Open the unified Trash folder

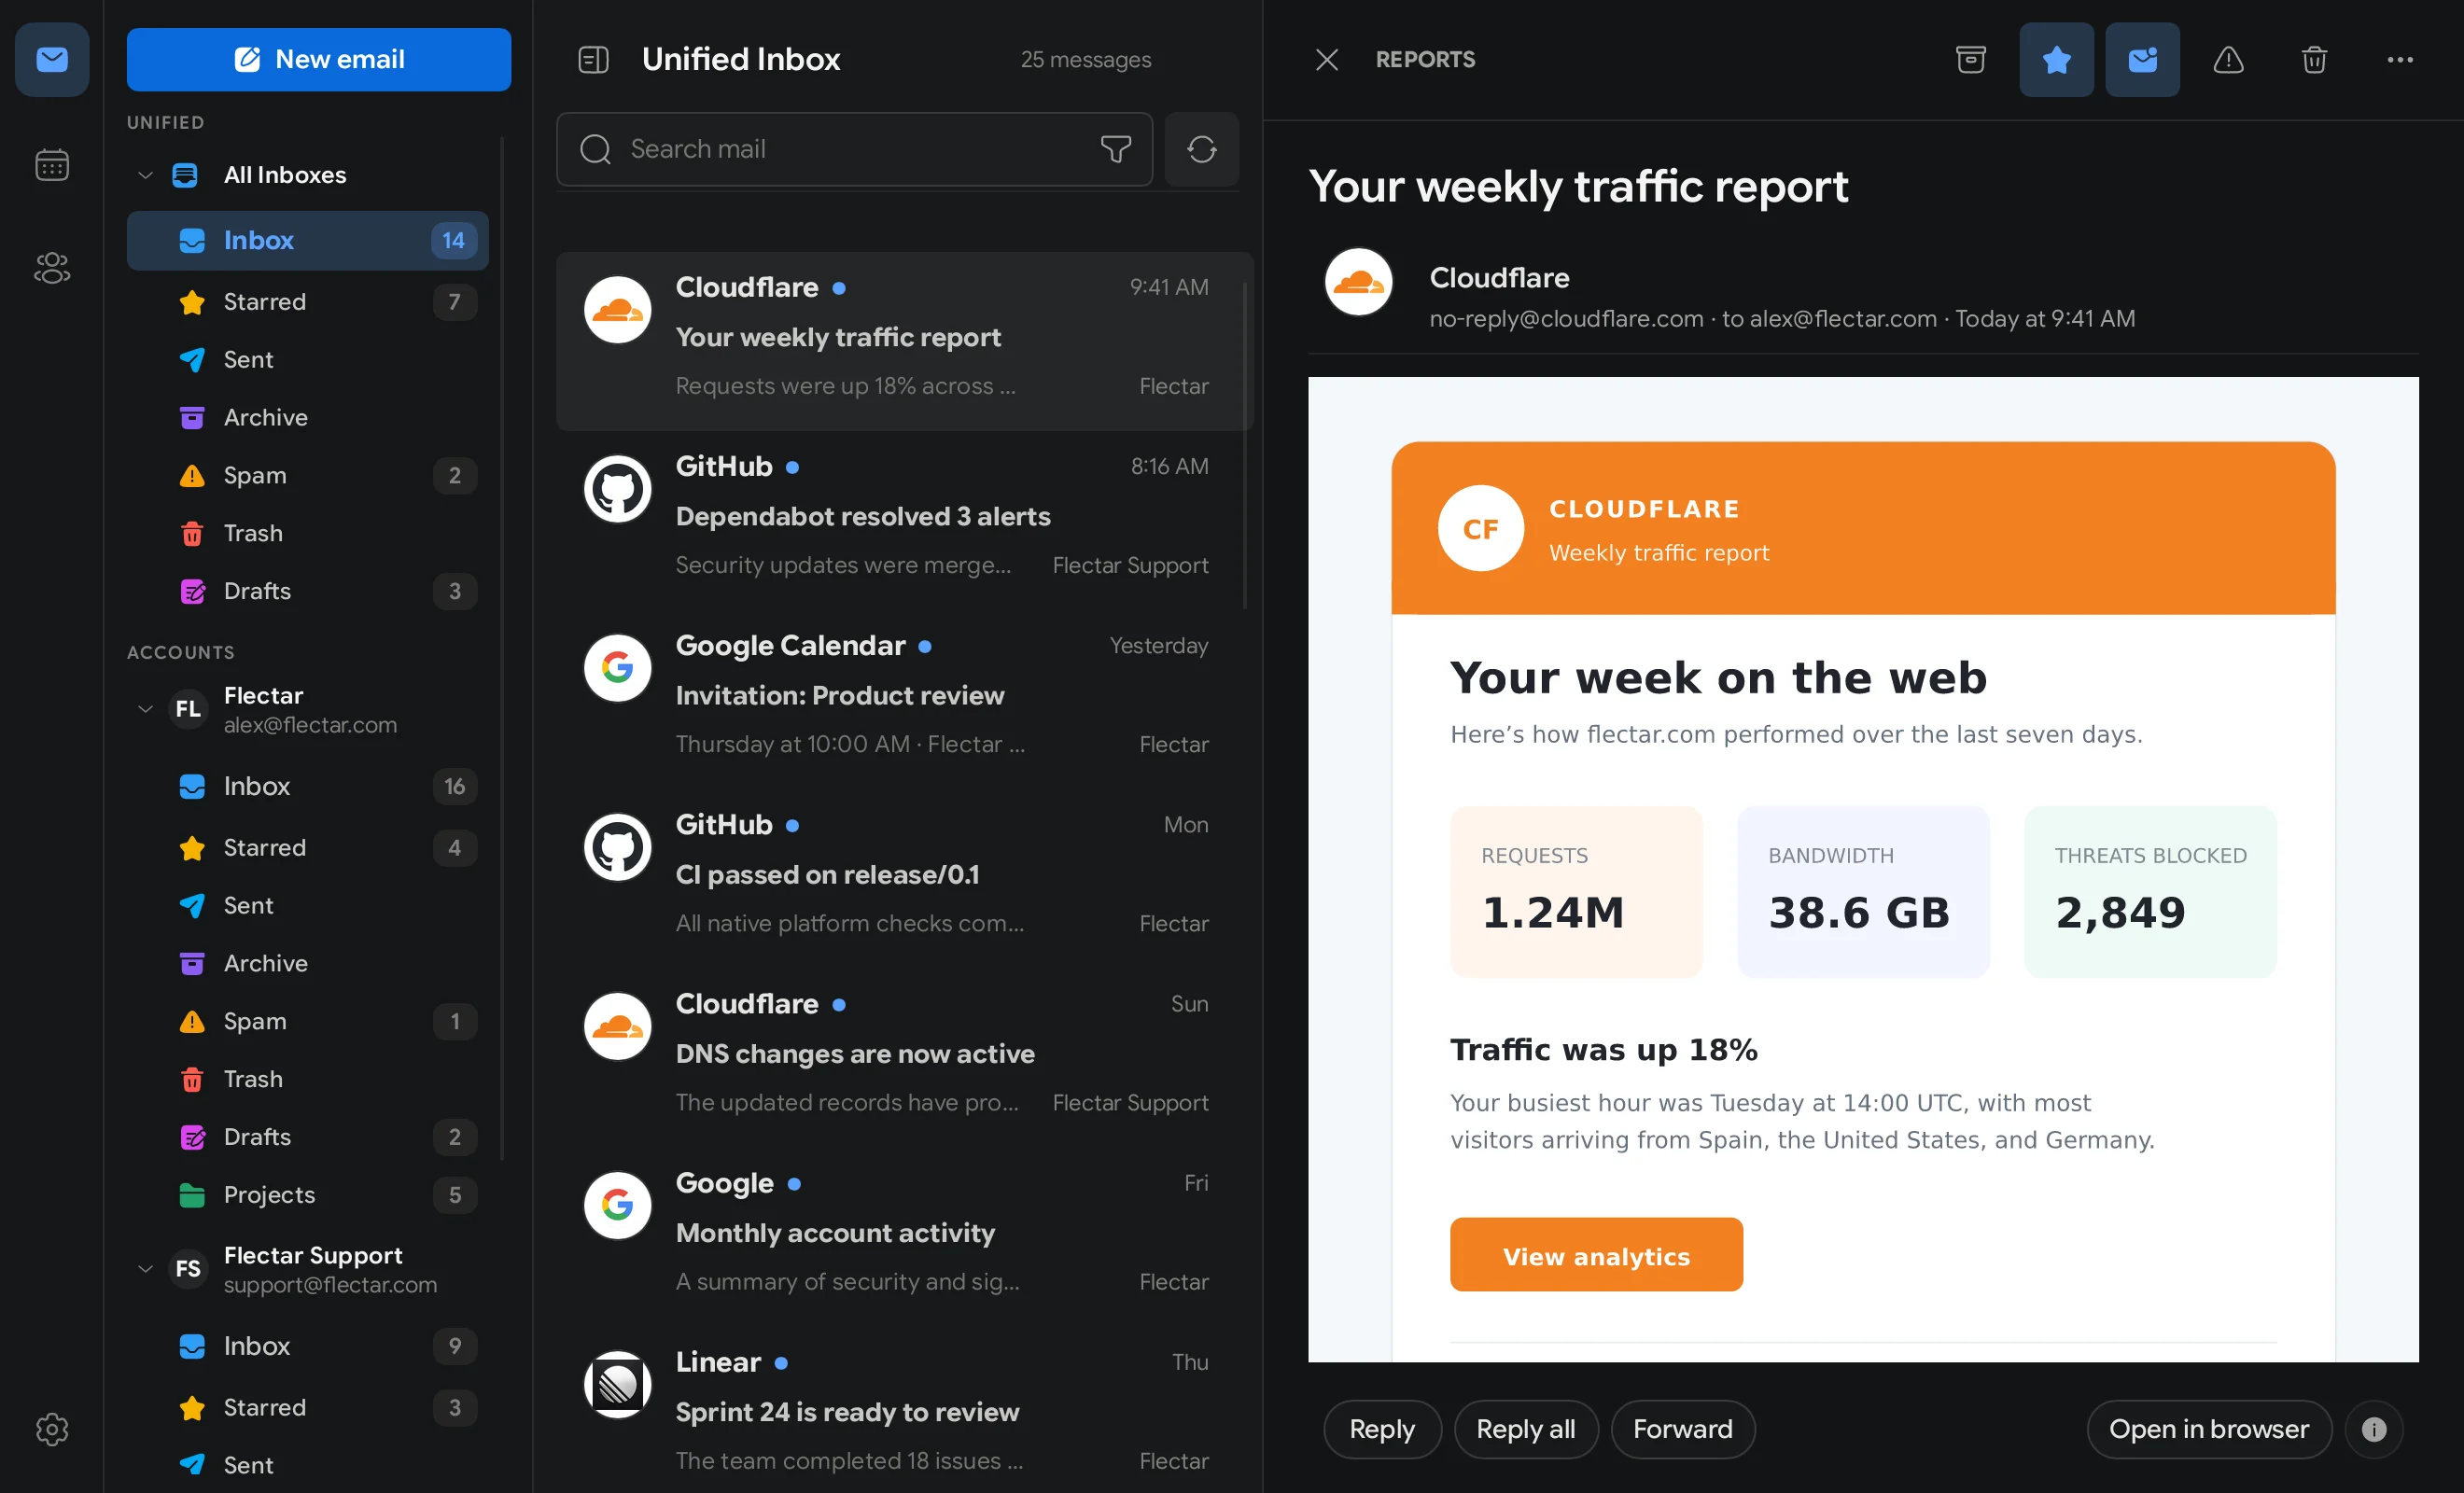pyautogui.click(x=307, y=534)
